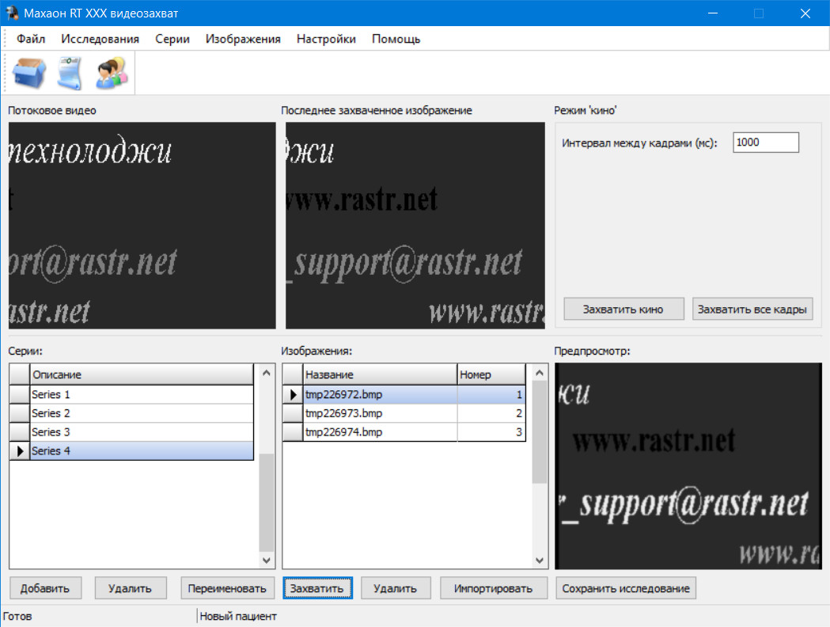This screenshot has height=627, width=830.
Task: Focus the frame interval field showing 1000
Action: (765, 142)
